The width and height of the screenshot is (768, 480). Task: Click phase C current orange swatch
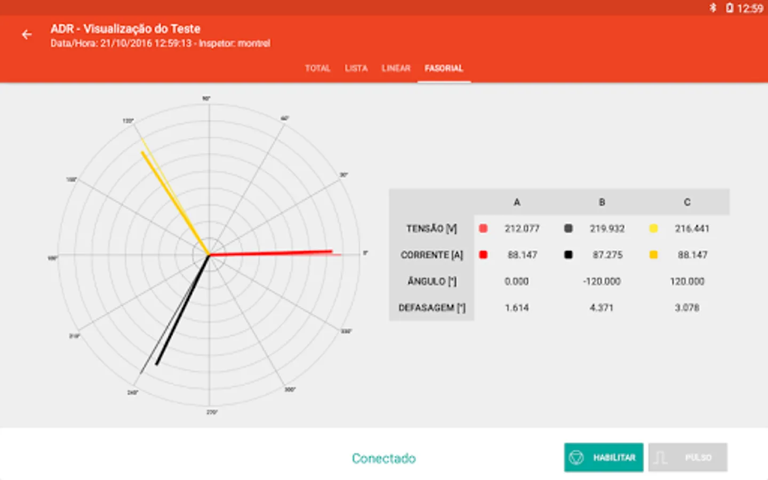[653, 255]
